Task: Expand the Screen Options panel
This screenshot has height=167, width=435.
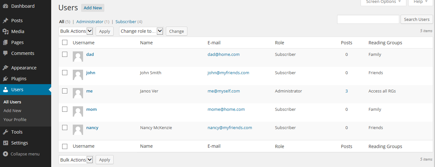Action: coord(383,2)
